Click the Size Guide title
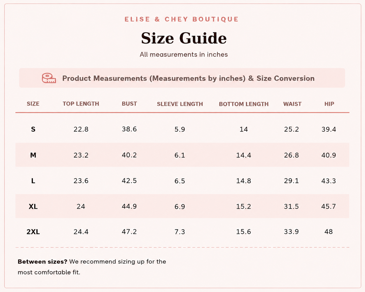The height and width of the screenshot is (292, 365). tap(184, 38)
